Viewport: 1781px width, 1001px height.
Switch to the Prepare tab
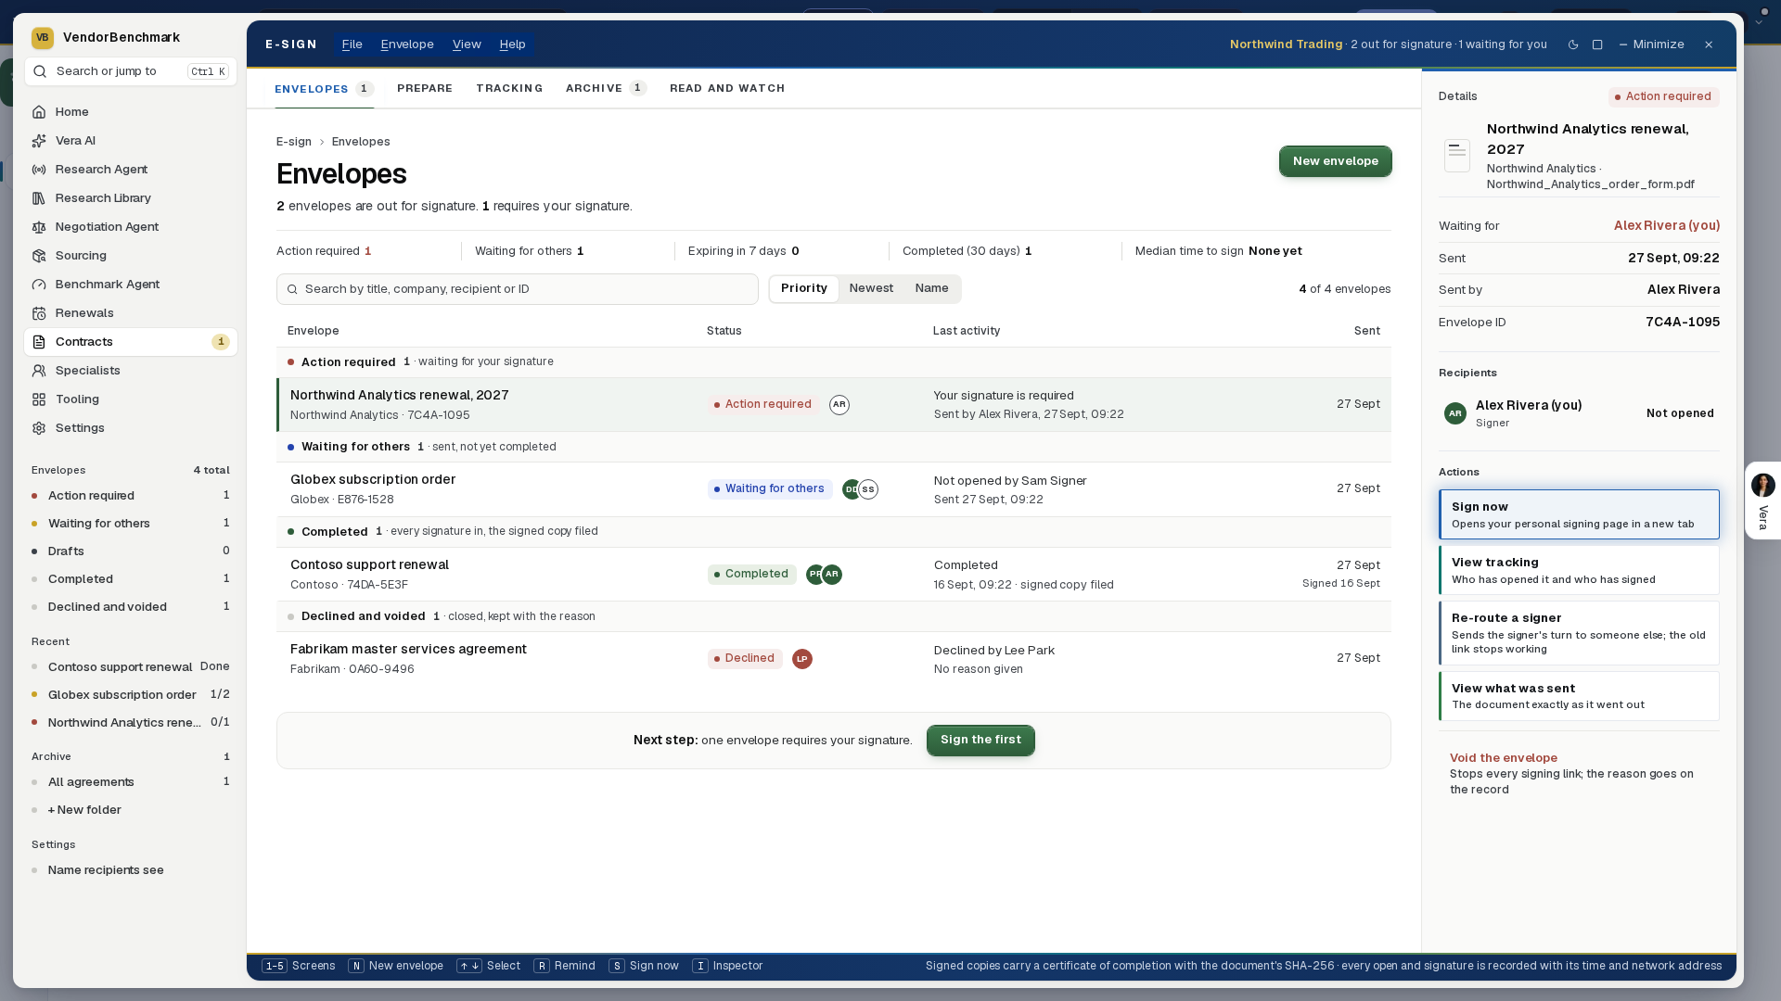click(x=425, y=89)
